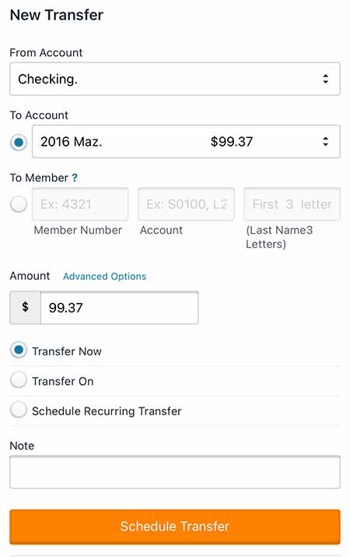Select the To Account radio button
The image size is (350, 557).
(x=19, y=143)
